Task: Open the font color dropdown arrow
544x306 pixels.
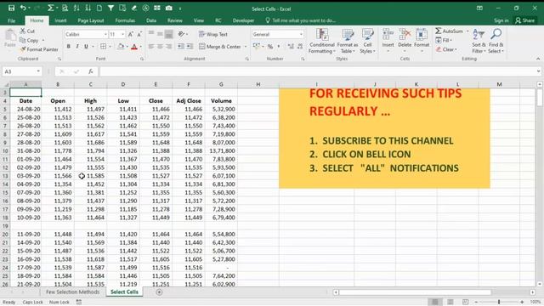Action: tap(141, 47)
